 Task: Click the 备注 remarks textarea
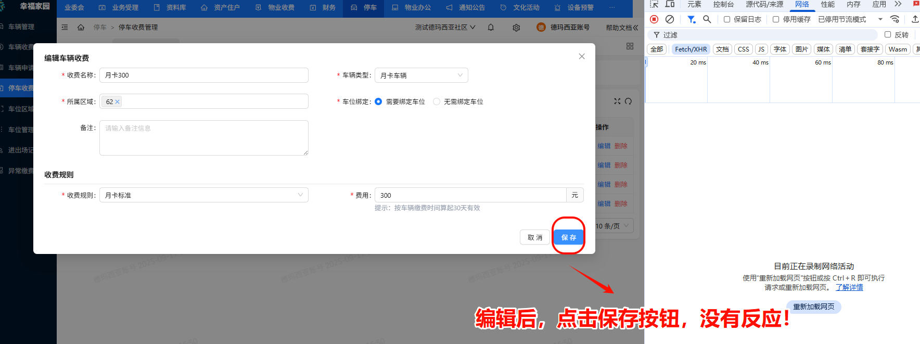tap(204, 138)
